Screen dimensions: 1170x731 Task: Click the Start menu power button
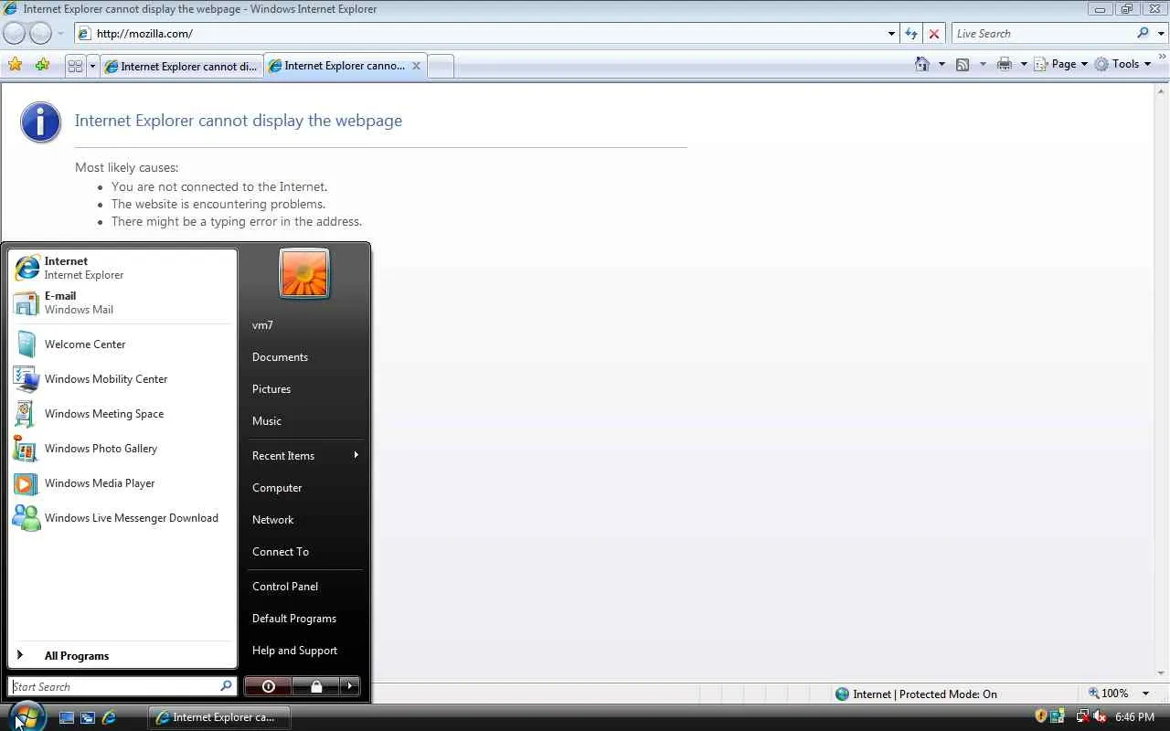268,686
